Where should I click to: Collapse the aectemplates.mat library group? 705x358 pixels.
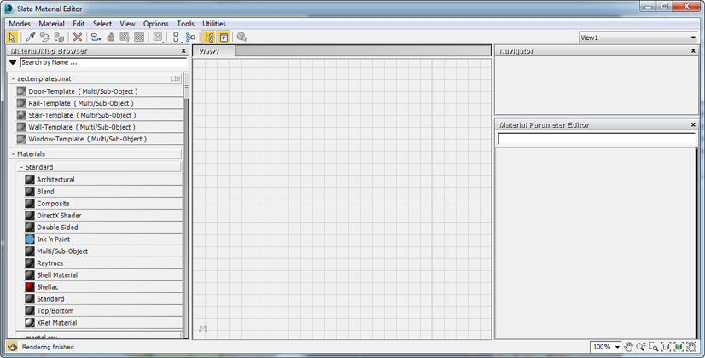pos(13,78)
